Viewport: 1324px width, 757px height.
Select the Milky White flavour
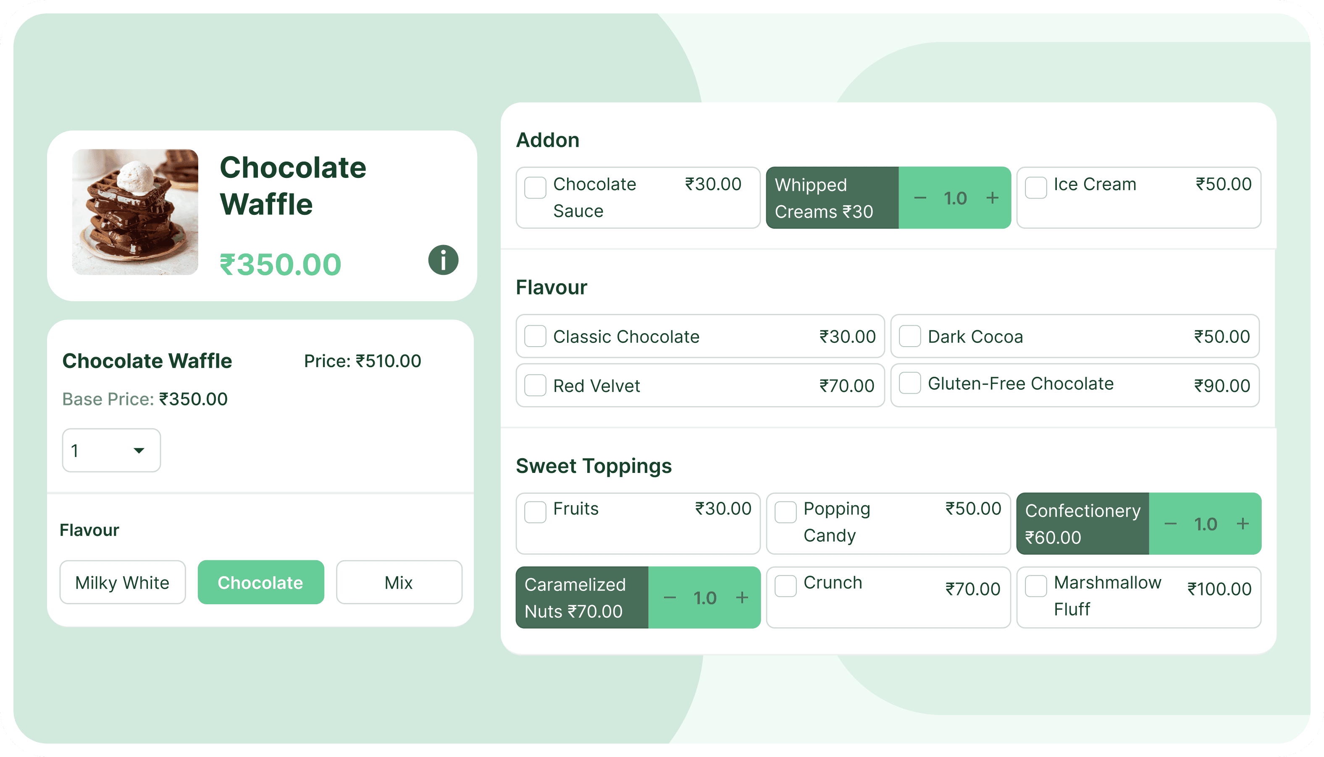pyautogui.click(x=122, y=582)
